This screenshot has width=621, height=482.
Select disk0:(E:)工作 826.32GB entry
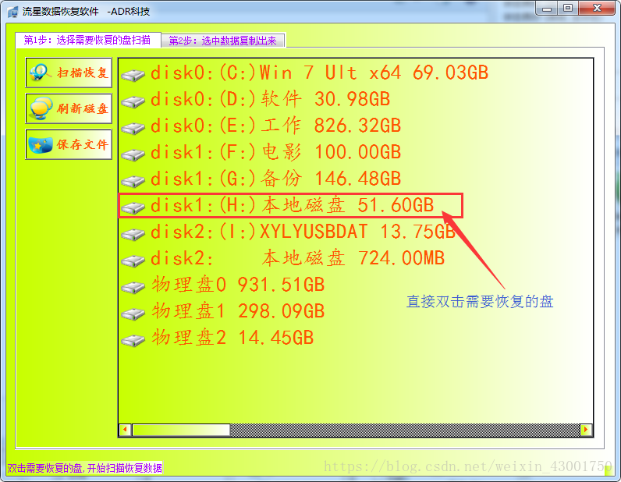tap(275, 126)
